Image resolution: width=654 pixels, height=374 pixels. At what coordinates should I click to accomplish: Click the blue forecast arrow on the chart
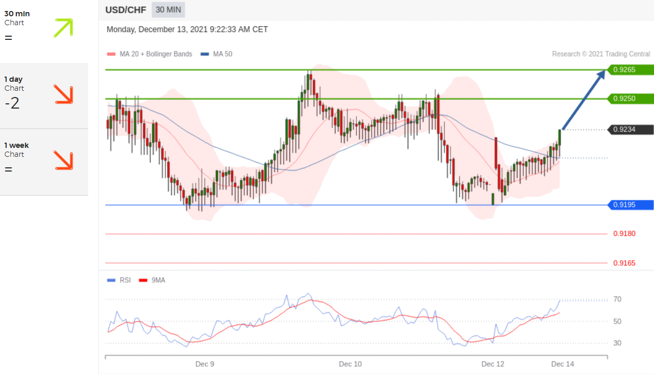pos(583,100)
